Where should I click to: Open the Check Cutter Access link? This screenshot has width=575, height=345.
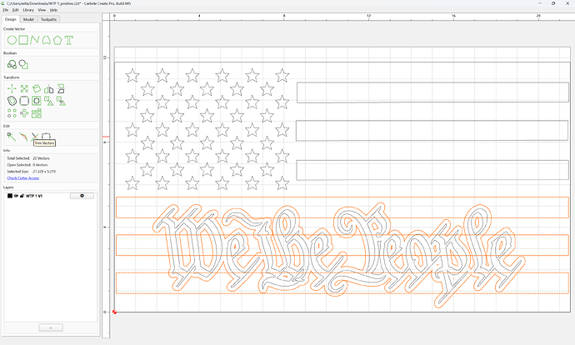[x=22, y=178]
